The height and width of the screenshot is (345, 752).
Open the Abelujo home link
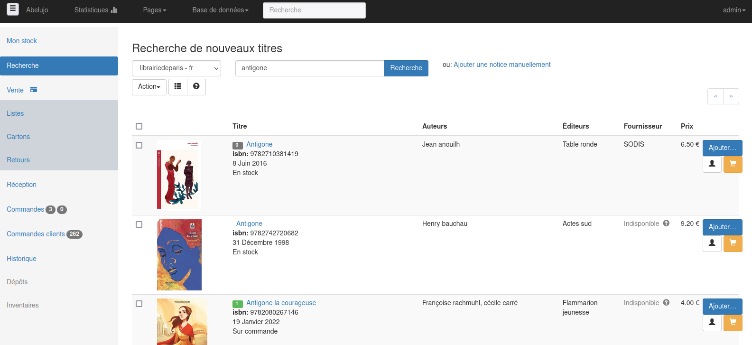coord(37,10)
